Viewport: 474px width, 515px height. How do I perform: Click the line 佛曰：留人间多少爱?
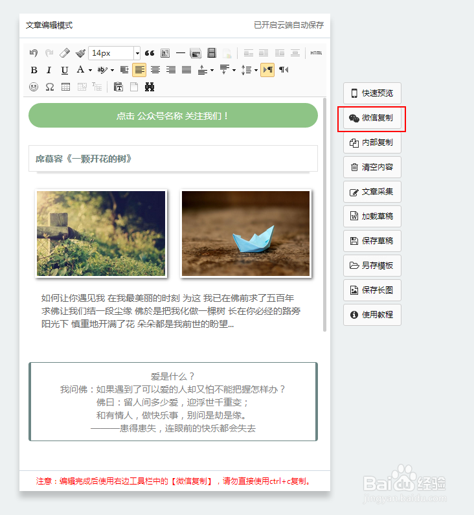pyautogui.click(x=173, y=402)
